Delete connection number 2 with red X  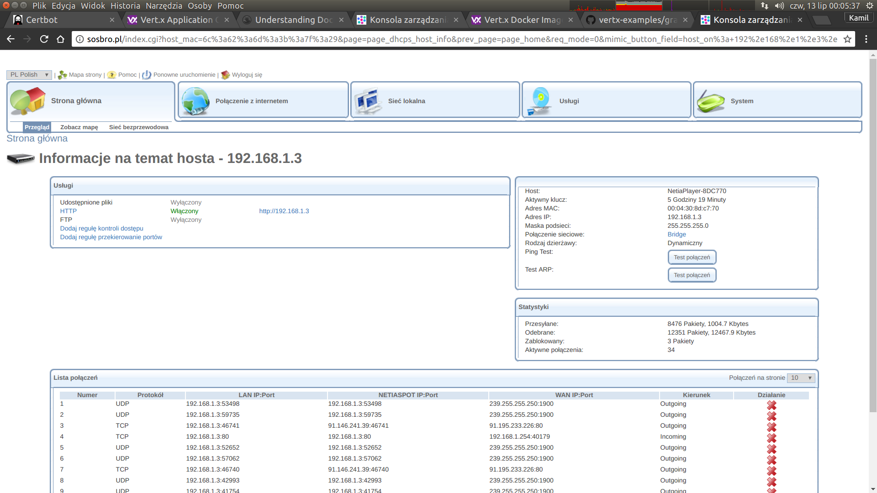coord(771,416)
